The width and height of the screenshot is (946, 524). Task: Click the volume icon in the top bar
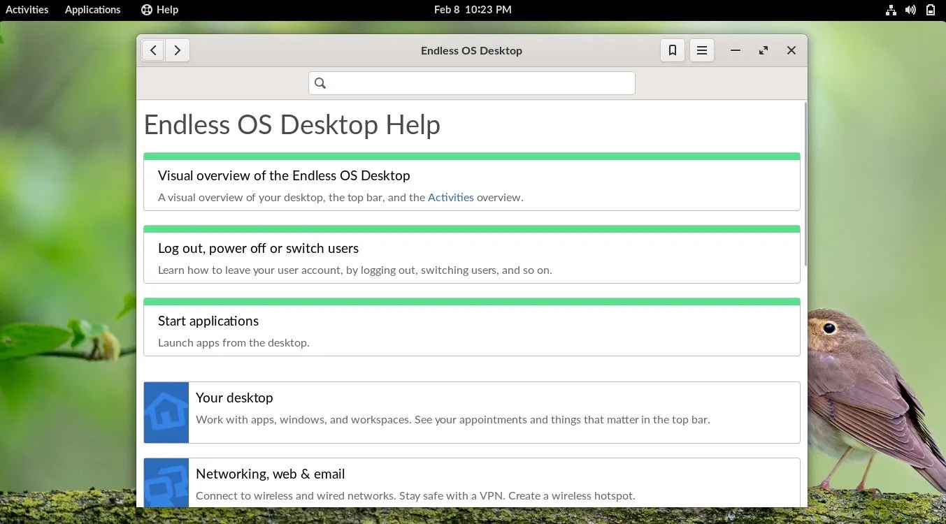pos(910,10)
